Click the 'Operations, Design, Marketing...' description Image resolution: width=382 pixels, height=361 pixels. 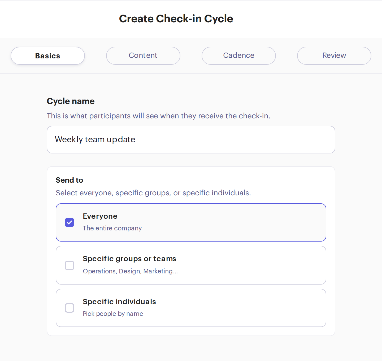pyautogui.click(x=130, y=271)
